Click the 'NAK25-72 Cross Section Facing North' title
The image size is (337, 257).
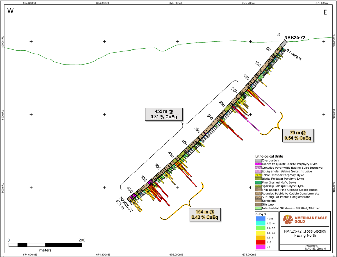click(305, 233)
